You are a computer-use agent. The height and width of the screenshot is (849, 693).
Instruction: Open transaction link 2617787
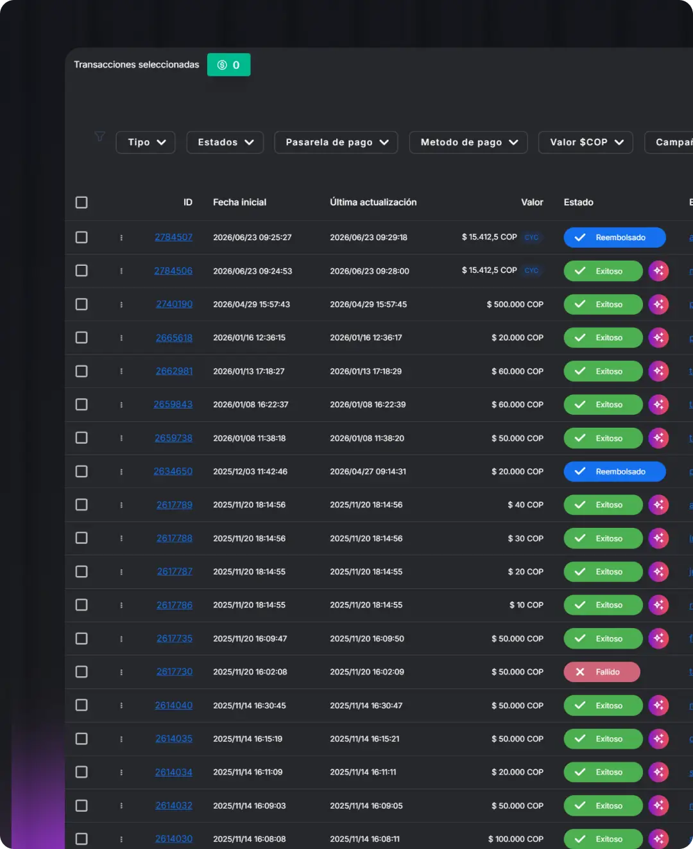[x=175, y=572]
